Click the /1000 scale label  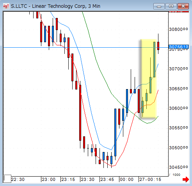[175, 175]
